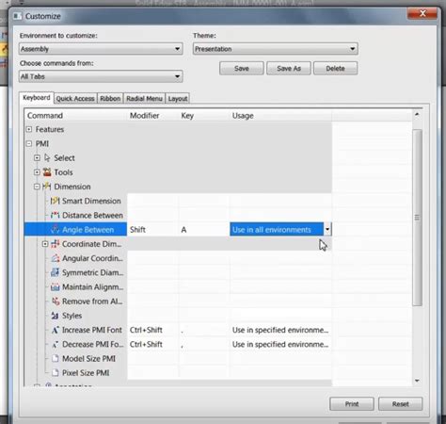Expand the Tools group
Image resolution: width=446 pixels, height=424 pixels.
(37, 172)
